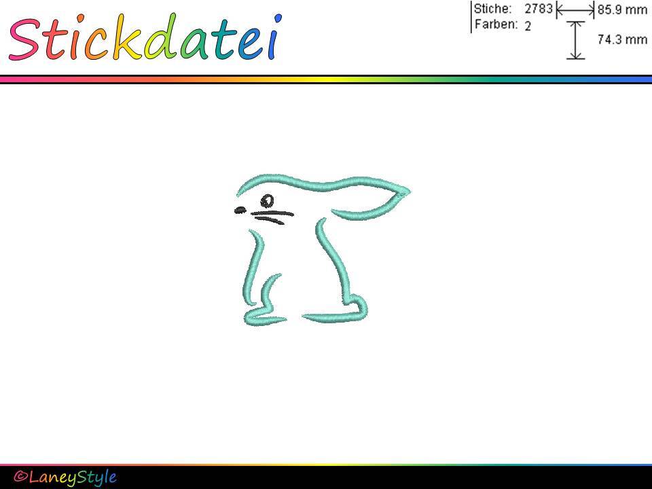
Task: Click the Farben value 2
Action: 528,26
